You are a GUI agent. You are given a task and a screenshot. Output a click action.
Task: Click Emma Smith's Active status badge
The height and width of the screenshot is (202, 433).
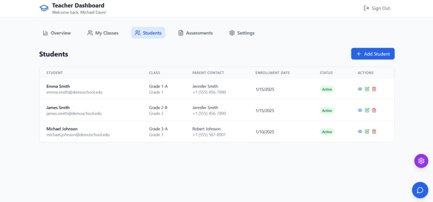327,89
